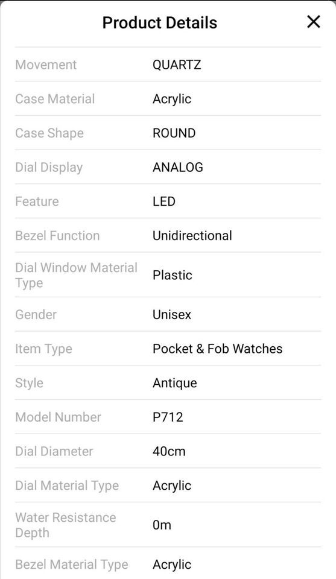
Task: Tap the Product Details heading
Action: [159, 22]
